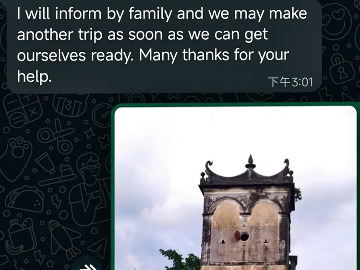Click the padlock doodle at the right edge
Image resolution: width=360 pixels, height=270 pixels.
pyautogui.click(x=342, y=70)
